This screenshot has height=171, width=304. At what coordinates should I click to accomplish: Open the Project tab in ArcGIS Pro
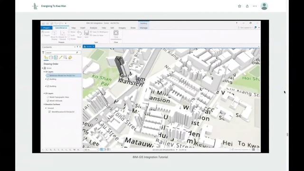click(x=47, y=28)
